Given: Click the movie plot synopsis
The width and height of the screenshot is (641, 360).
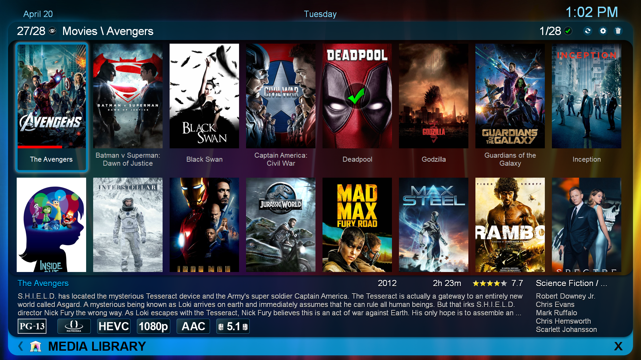Looking at the screenshot, I should coord(270,305).
